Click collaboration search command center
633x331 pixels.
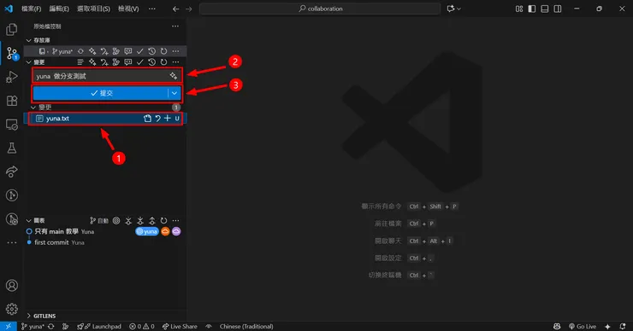click(320, 9)
